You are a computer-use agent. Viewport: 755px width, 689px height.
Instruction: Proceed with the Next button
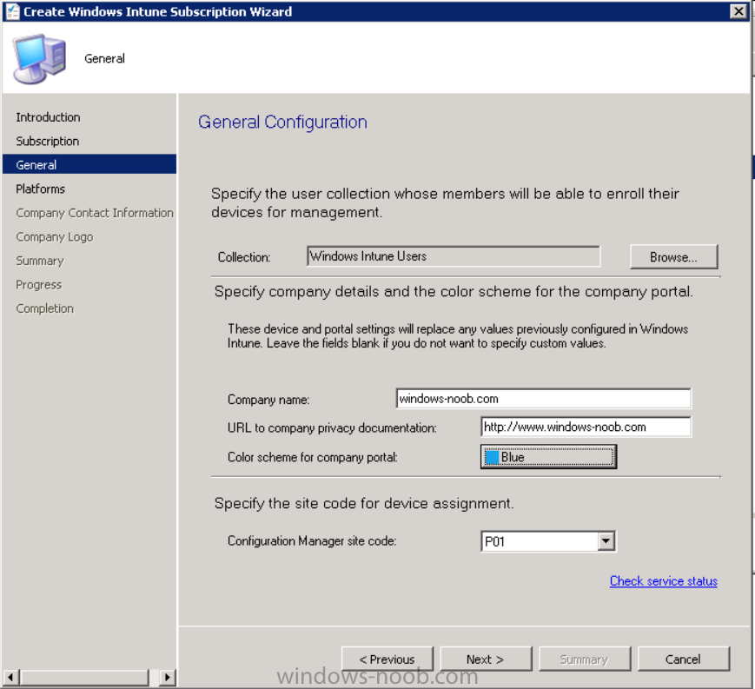coord(486,659)
